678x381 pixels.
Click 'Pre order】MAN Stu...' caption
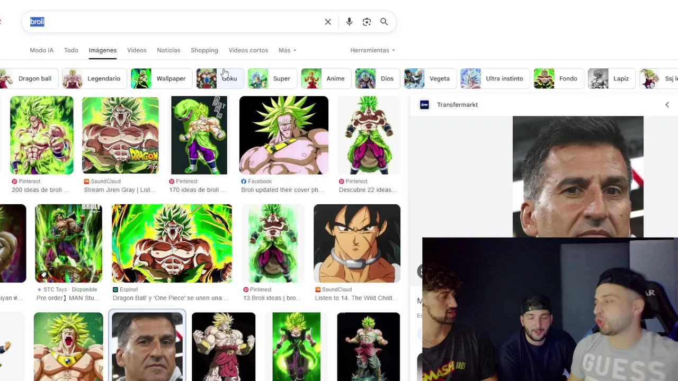tap(68, 298)
